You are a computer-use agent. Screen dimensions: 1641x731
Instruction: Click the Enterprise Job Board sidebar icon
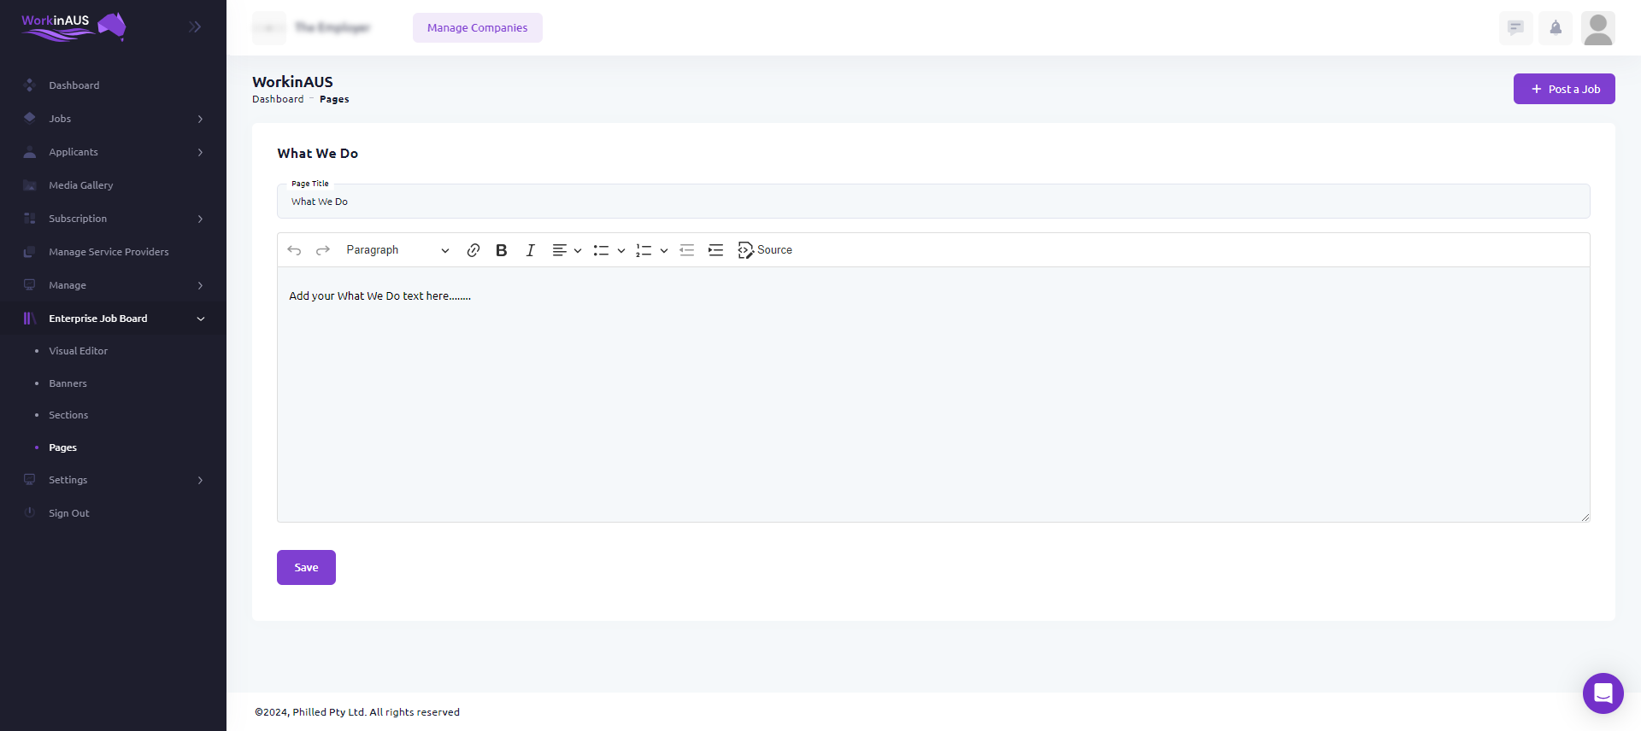coord(30,318)
